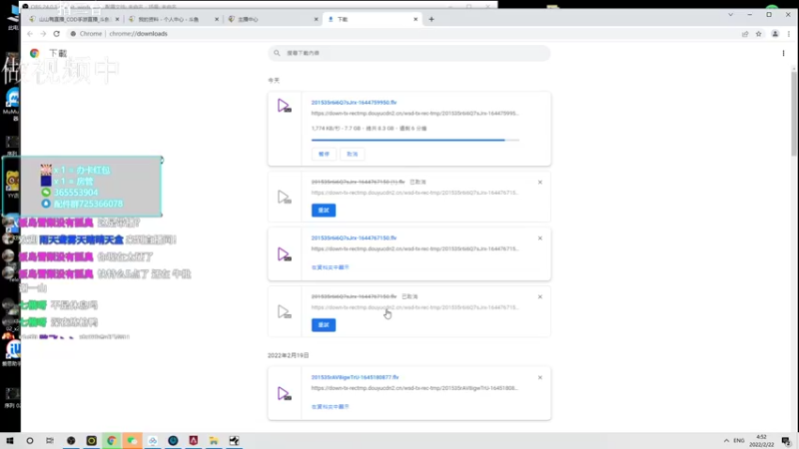Click the file icon of 1645180877.flv download

(x=285, y=393)
